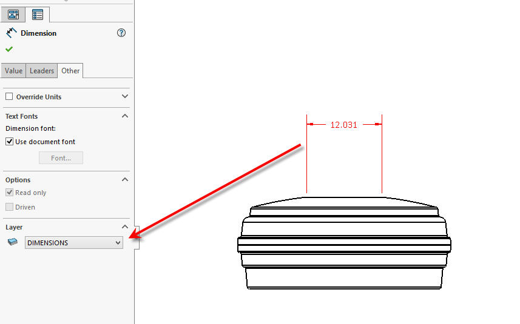Click the layer stack icon beside DIMENSIONS
Image resolution: width=520 pixels, height=324 pixels.
[13, 242]
